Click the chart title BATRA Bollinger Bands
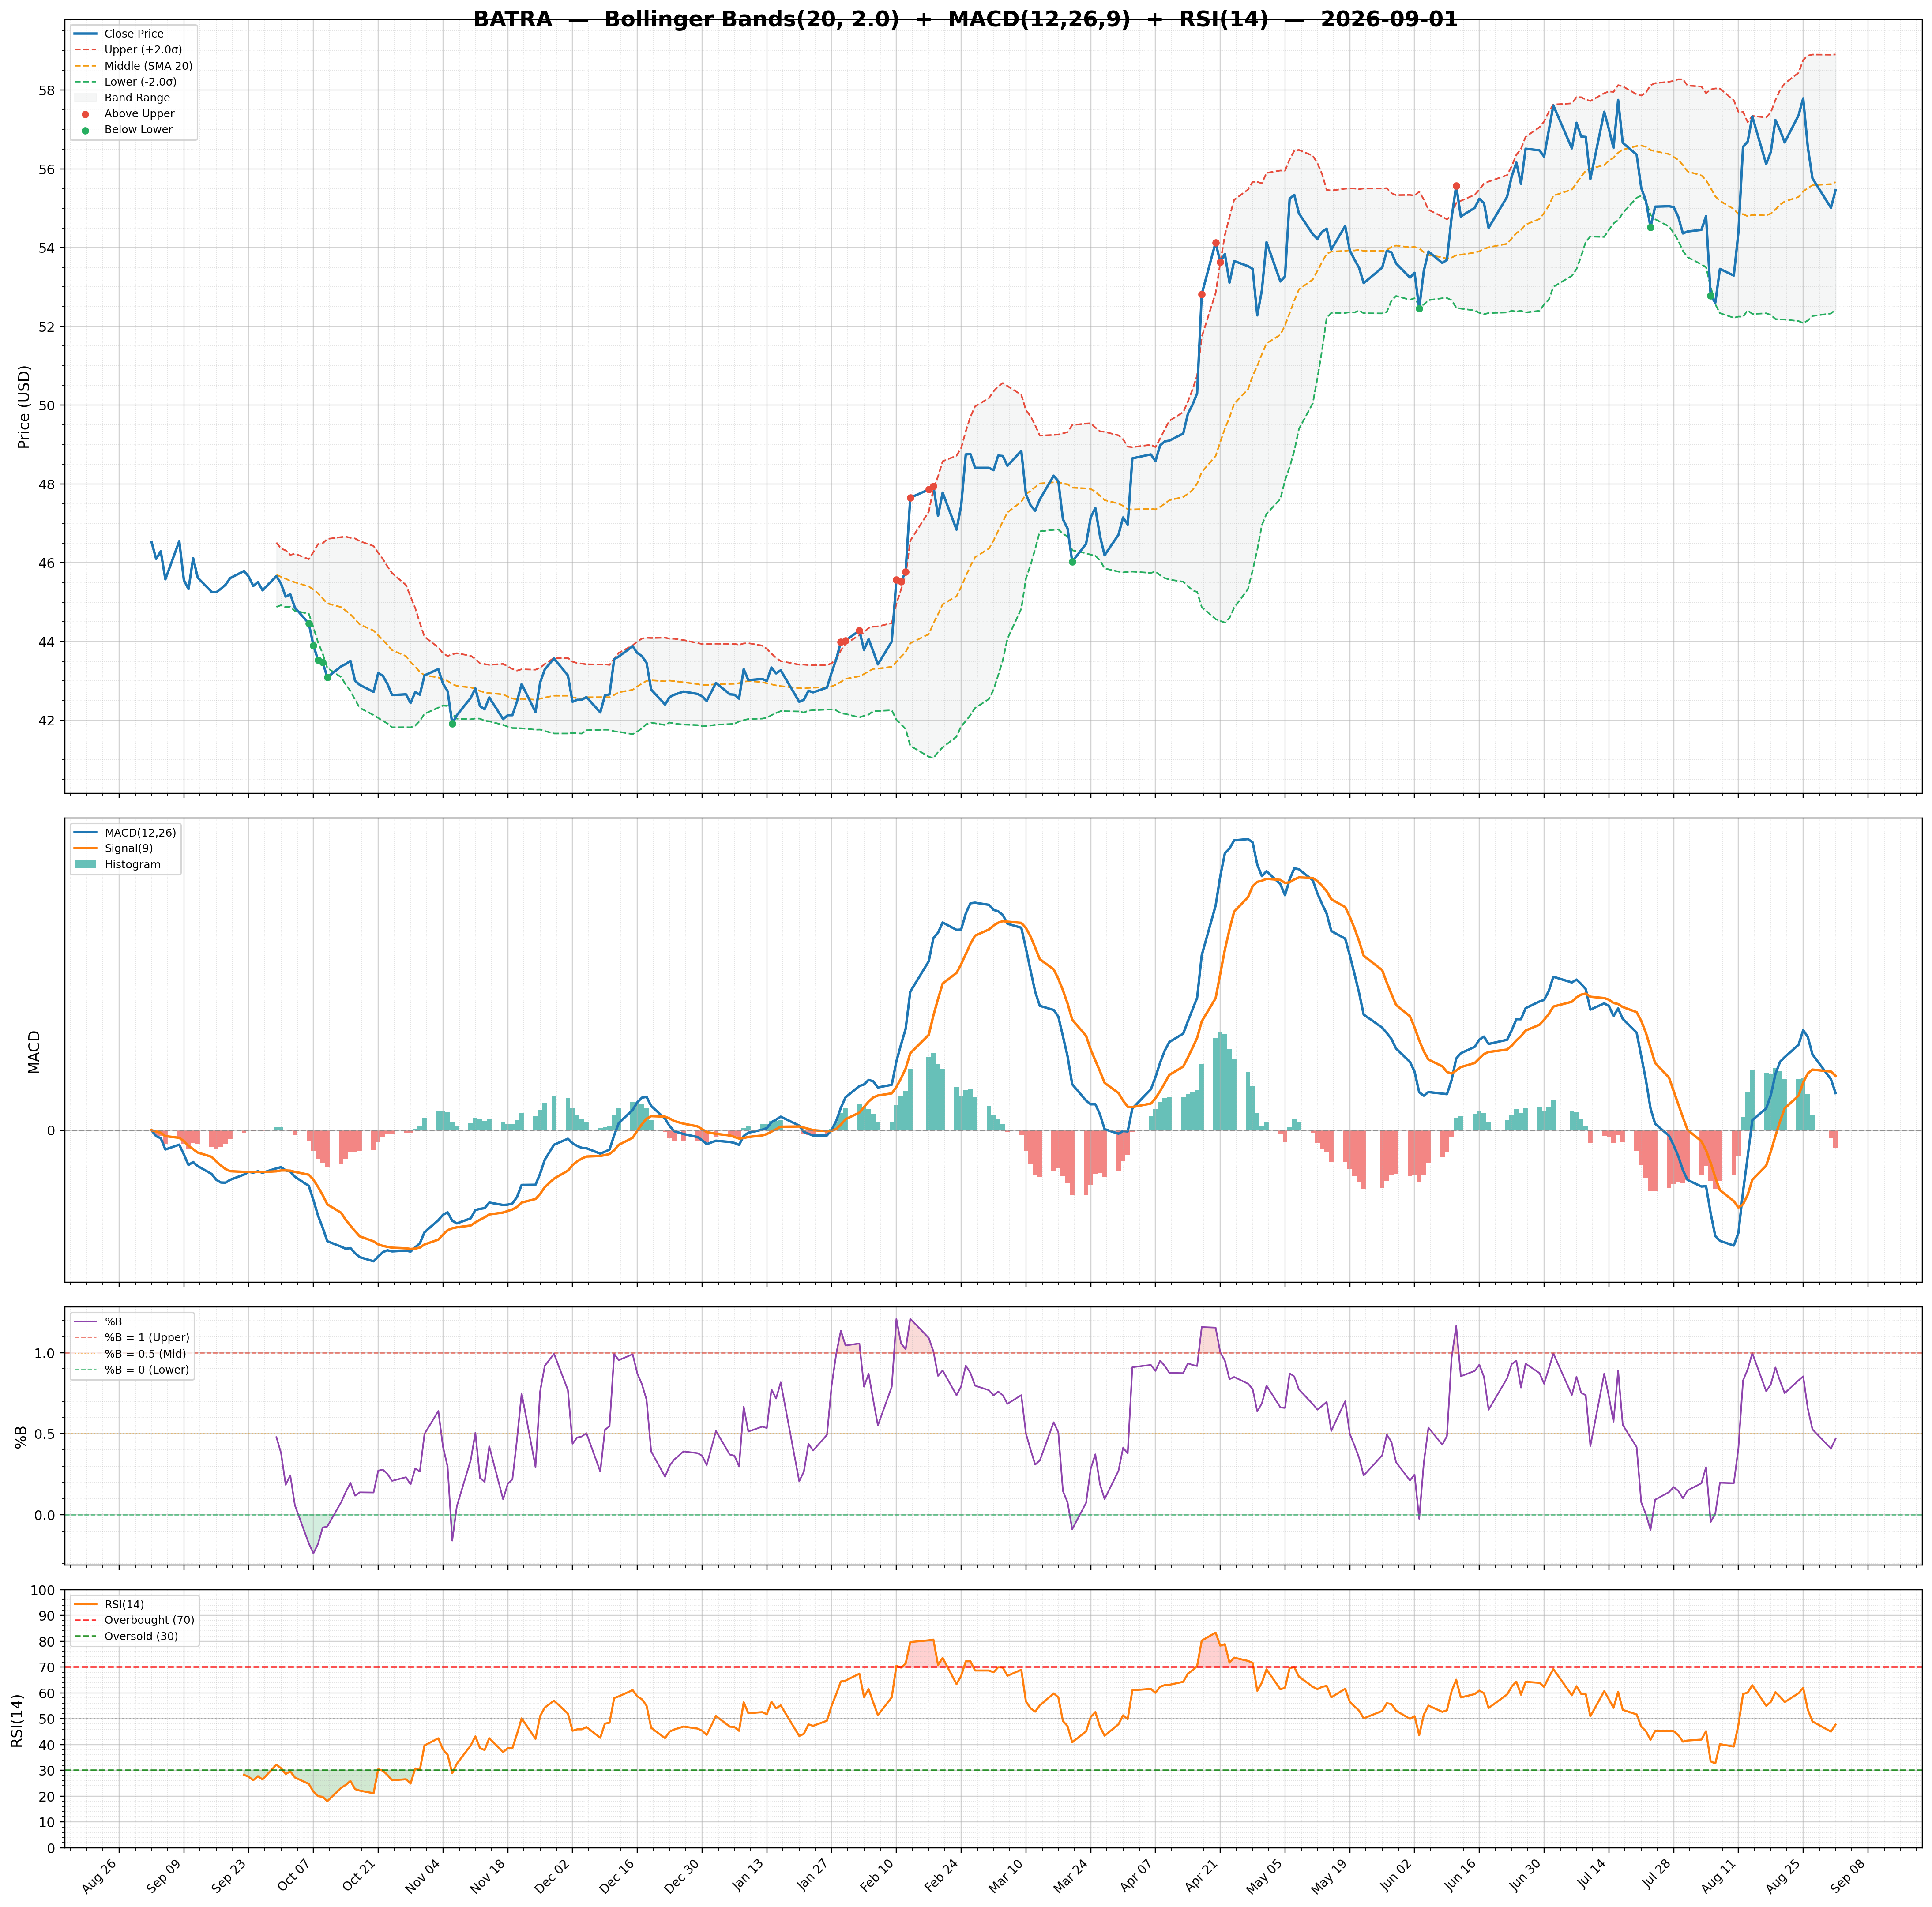 [x=965, y=20]
